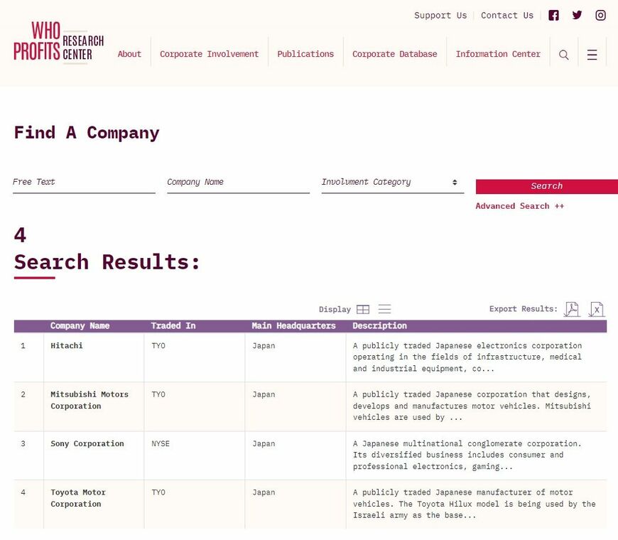Open the Support Us link
This screenshot has height=540, width=618.
pyautogui.click(x=440, y=16)
